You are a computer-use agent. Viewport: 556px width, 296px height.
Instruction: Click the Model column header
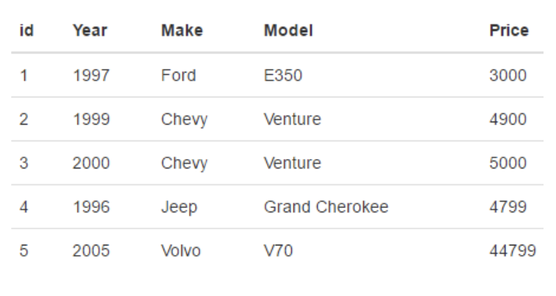tap(288, 31)
